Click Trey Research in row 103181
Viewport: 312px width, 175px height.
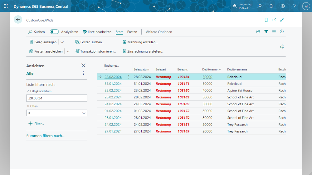click(237, 125)
